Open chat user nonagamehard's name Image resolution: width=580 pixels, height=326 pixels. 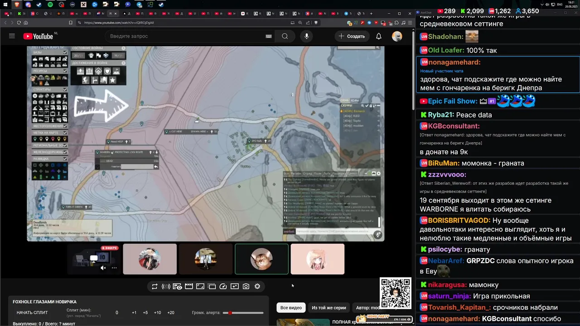click(454, 62)
